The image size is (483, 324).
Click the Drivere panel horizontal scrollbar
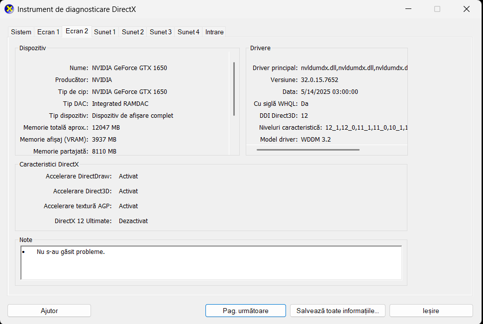[x=308, y=150]
